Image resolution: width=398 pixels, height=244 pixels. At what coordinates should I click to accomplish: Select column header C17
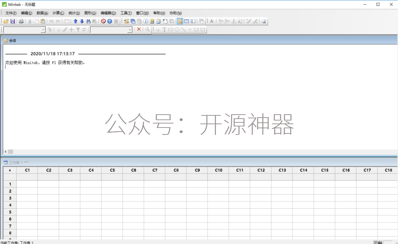point(367,170)
